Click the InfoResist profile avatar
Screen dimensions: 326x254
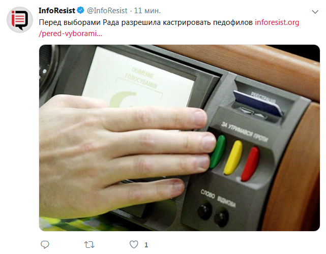click(x=20, y=20)
